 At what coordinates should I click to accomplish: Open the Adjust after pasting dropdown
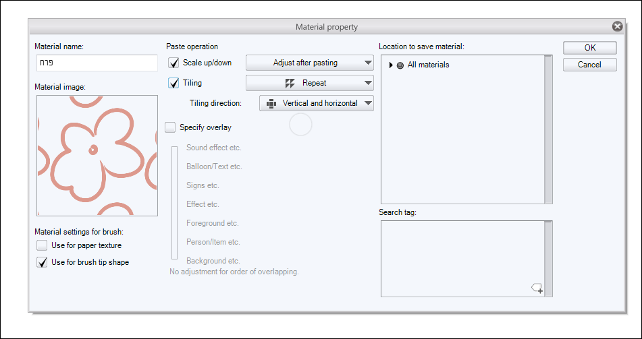(309, 63)
